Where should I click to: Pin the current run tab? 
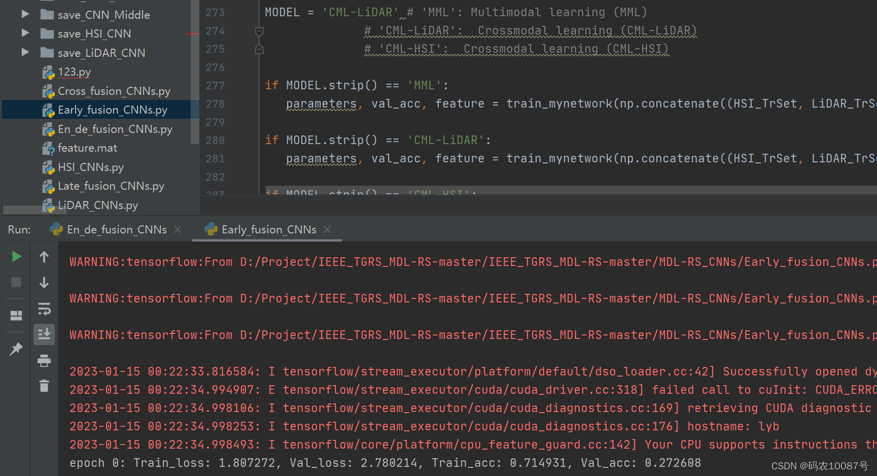16,349
